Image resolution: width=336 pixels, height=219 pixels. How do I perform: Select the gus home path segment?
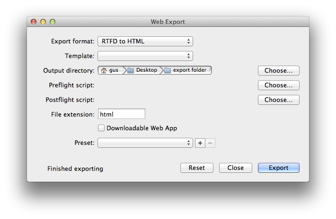(114, 70)
